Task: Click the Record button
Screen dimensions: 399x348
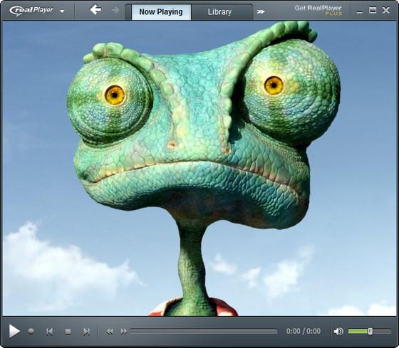Action: click(31, 331)
